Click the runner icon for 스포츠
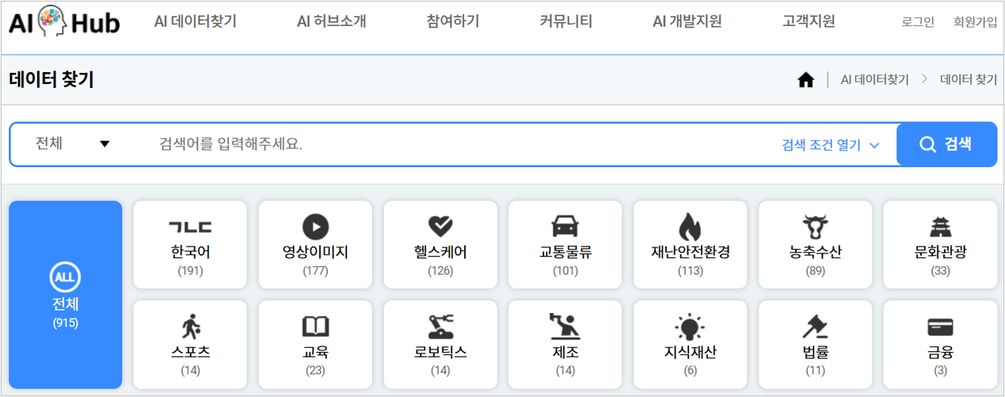The height and width of the screenshot is (397, 1005). (x=190, y=326)
